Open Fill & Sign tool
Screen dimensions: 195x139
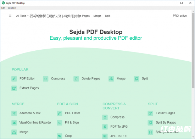[x=72, y=122]
